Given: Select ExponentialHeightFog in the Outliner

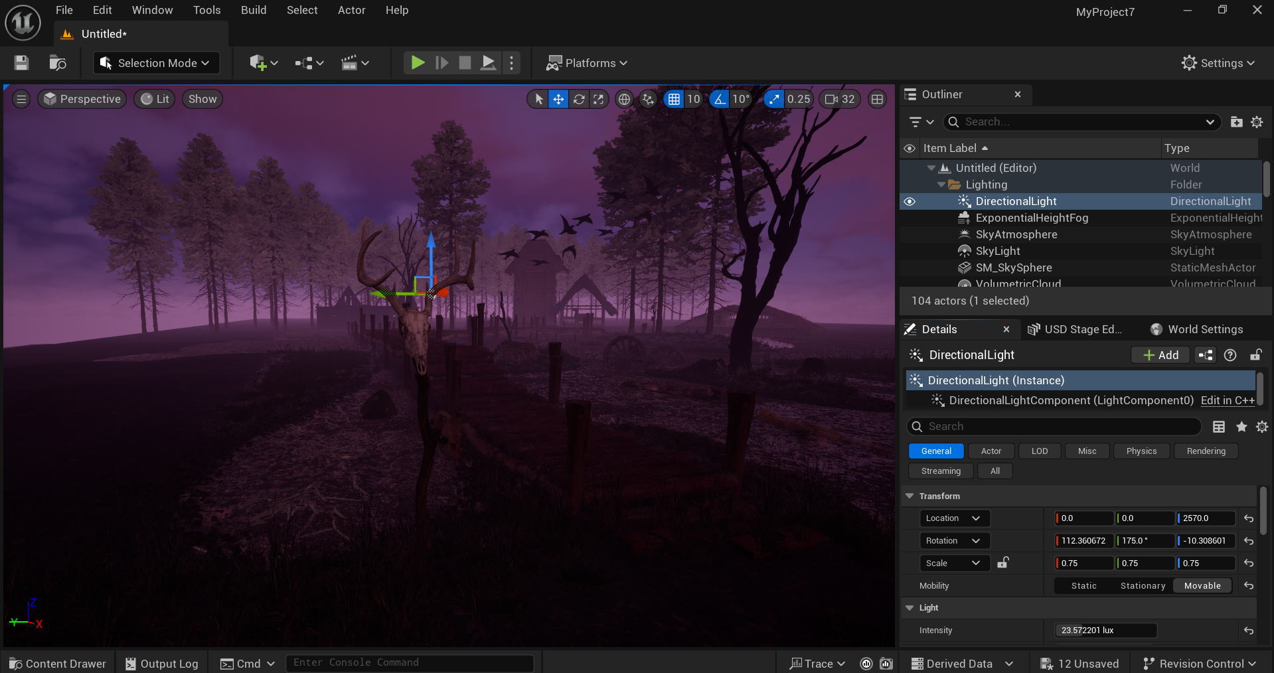Looking at the screenshot, I should tap(1032, 218).
